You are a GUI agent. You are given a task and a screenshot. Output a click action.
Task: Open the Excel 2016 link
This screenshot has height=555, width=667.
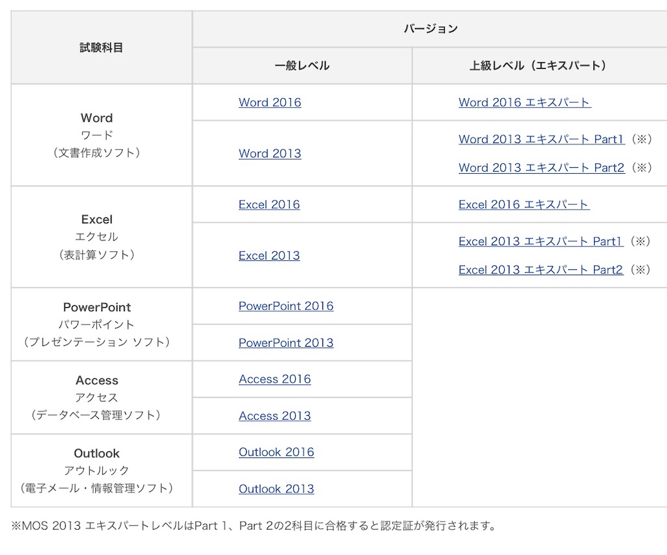pos(269,204)
